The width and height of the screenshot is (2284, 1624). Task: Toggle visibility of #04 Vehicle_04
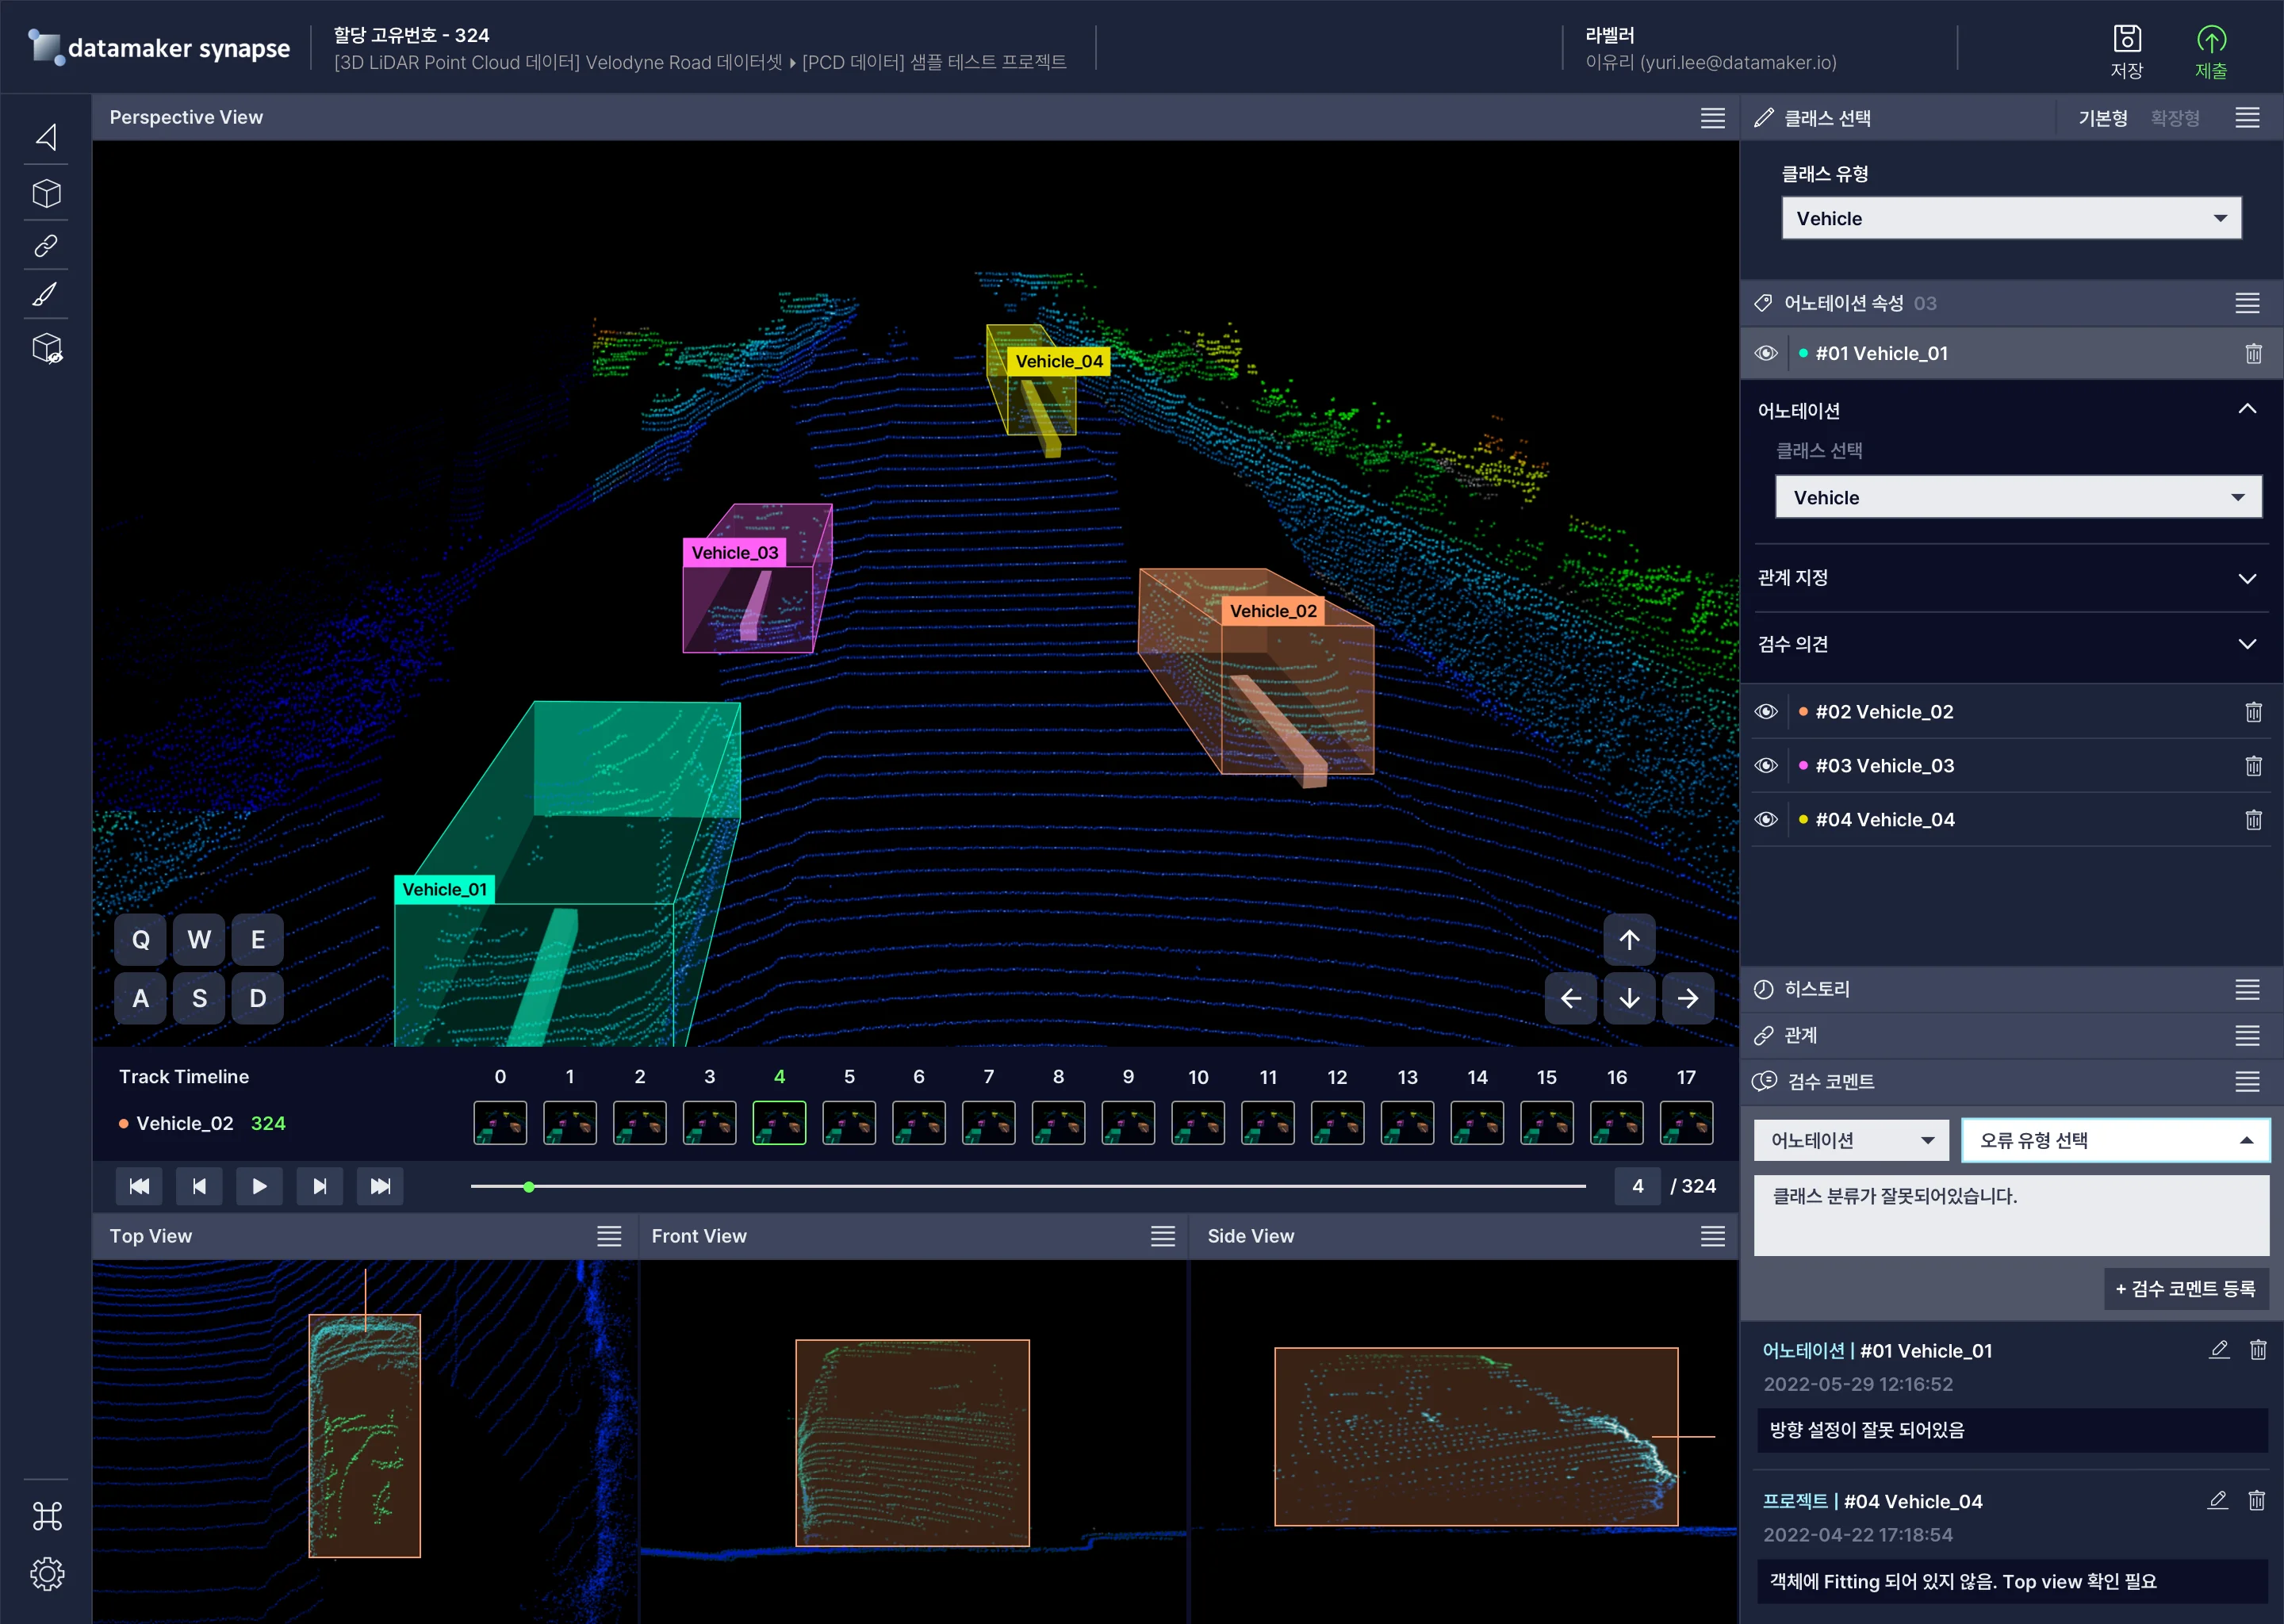tap(1766, 820)
